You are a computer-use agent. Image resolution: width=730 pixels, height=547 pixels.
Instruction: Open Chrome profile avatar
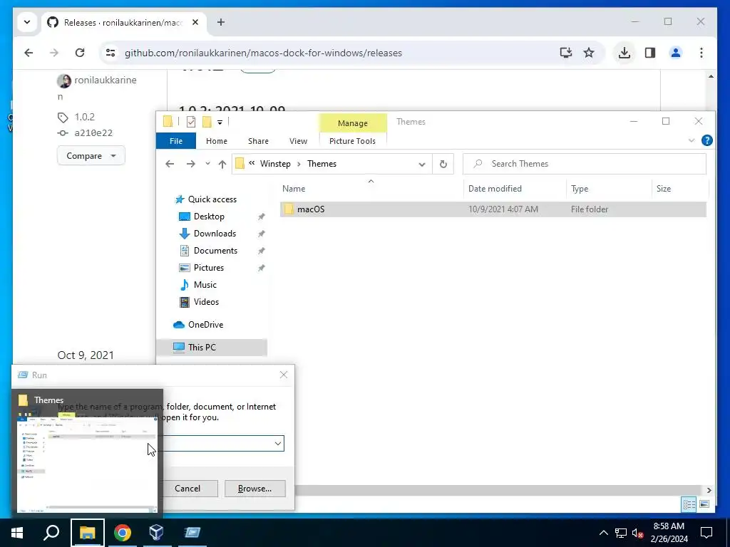(x=676, y=53)
